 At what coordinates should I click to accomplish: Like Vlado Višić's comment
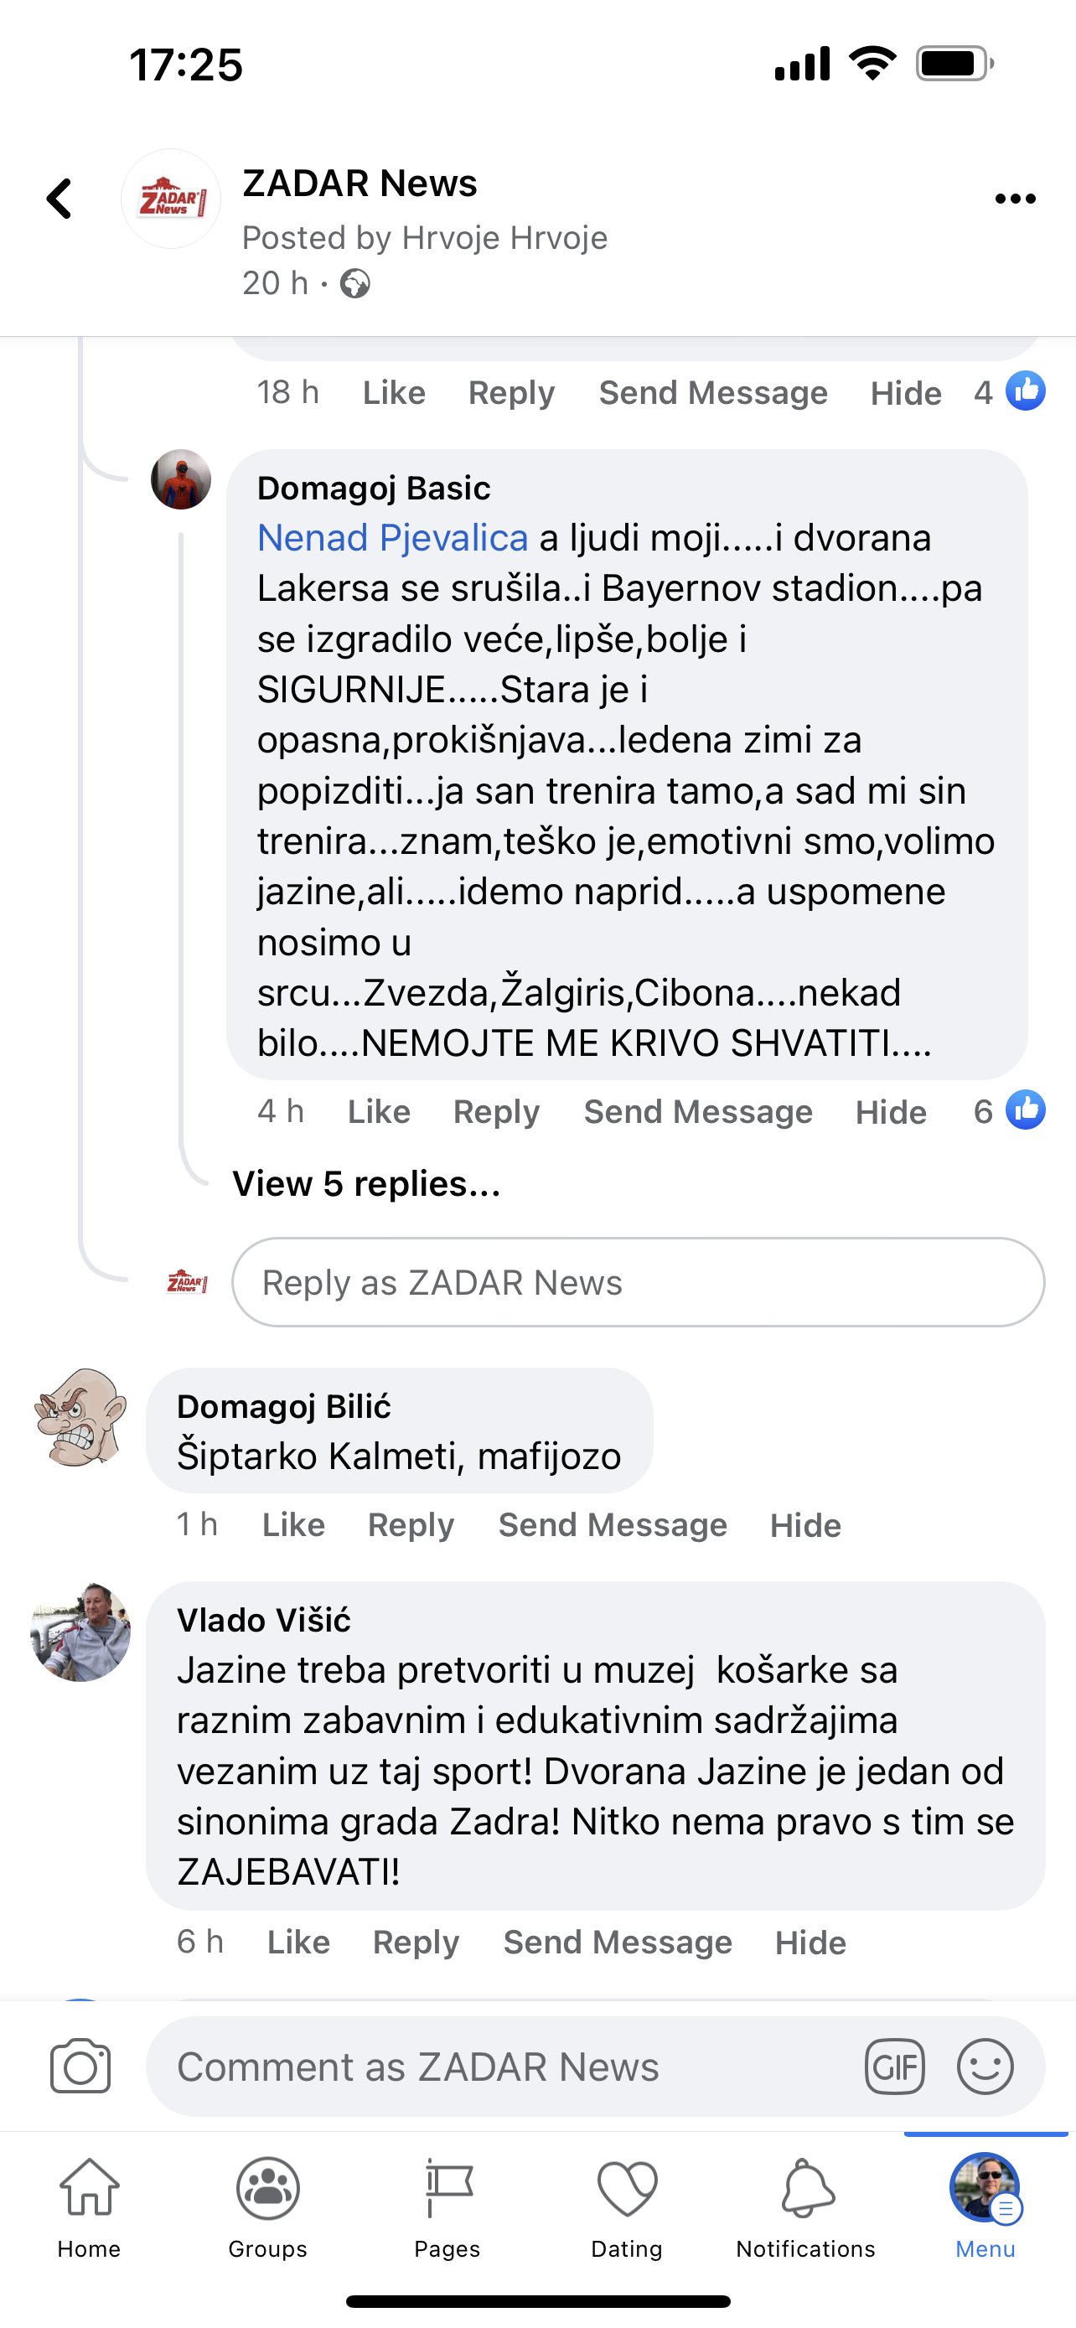click(x=298, y=1943)
